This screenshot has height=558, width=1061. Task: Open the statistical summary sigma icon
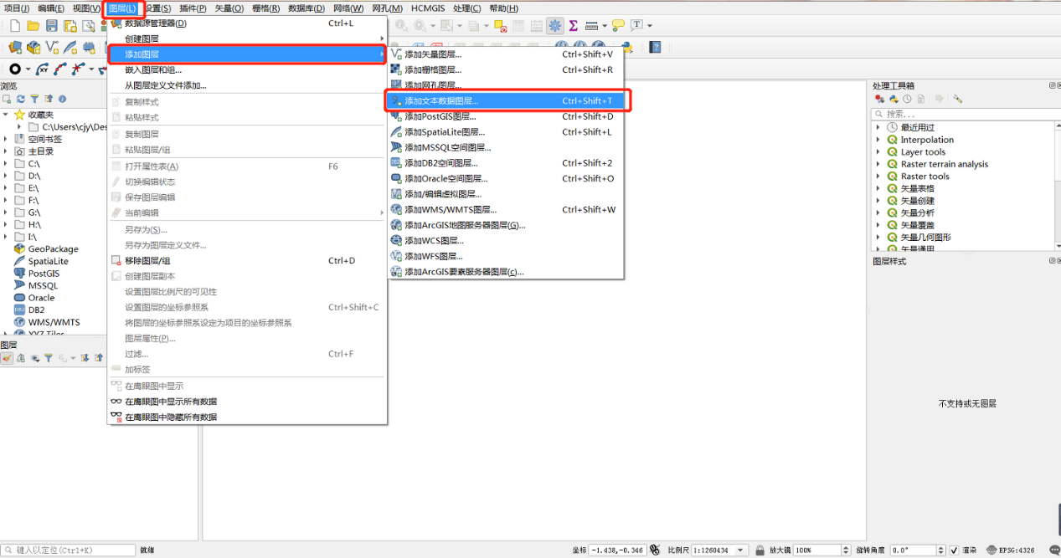574,26
